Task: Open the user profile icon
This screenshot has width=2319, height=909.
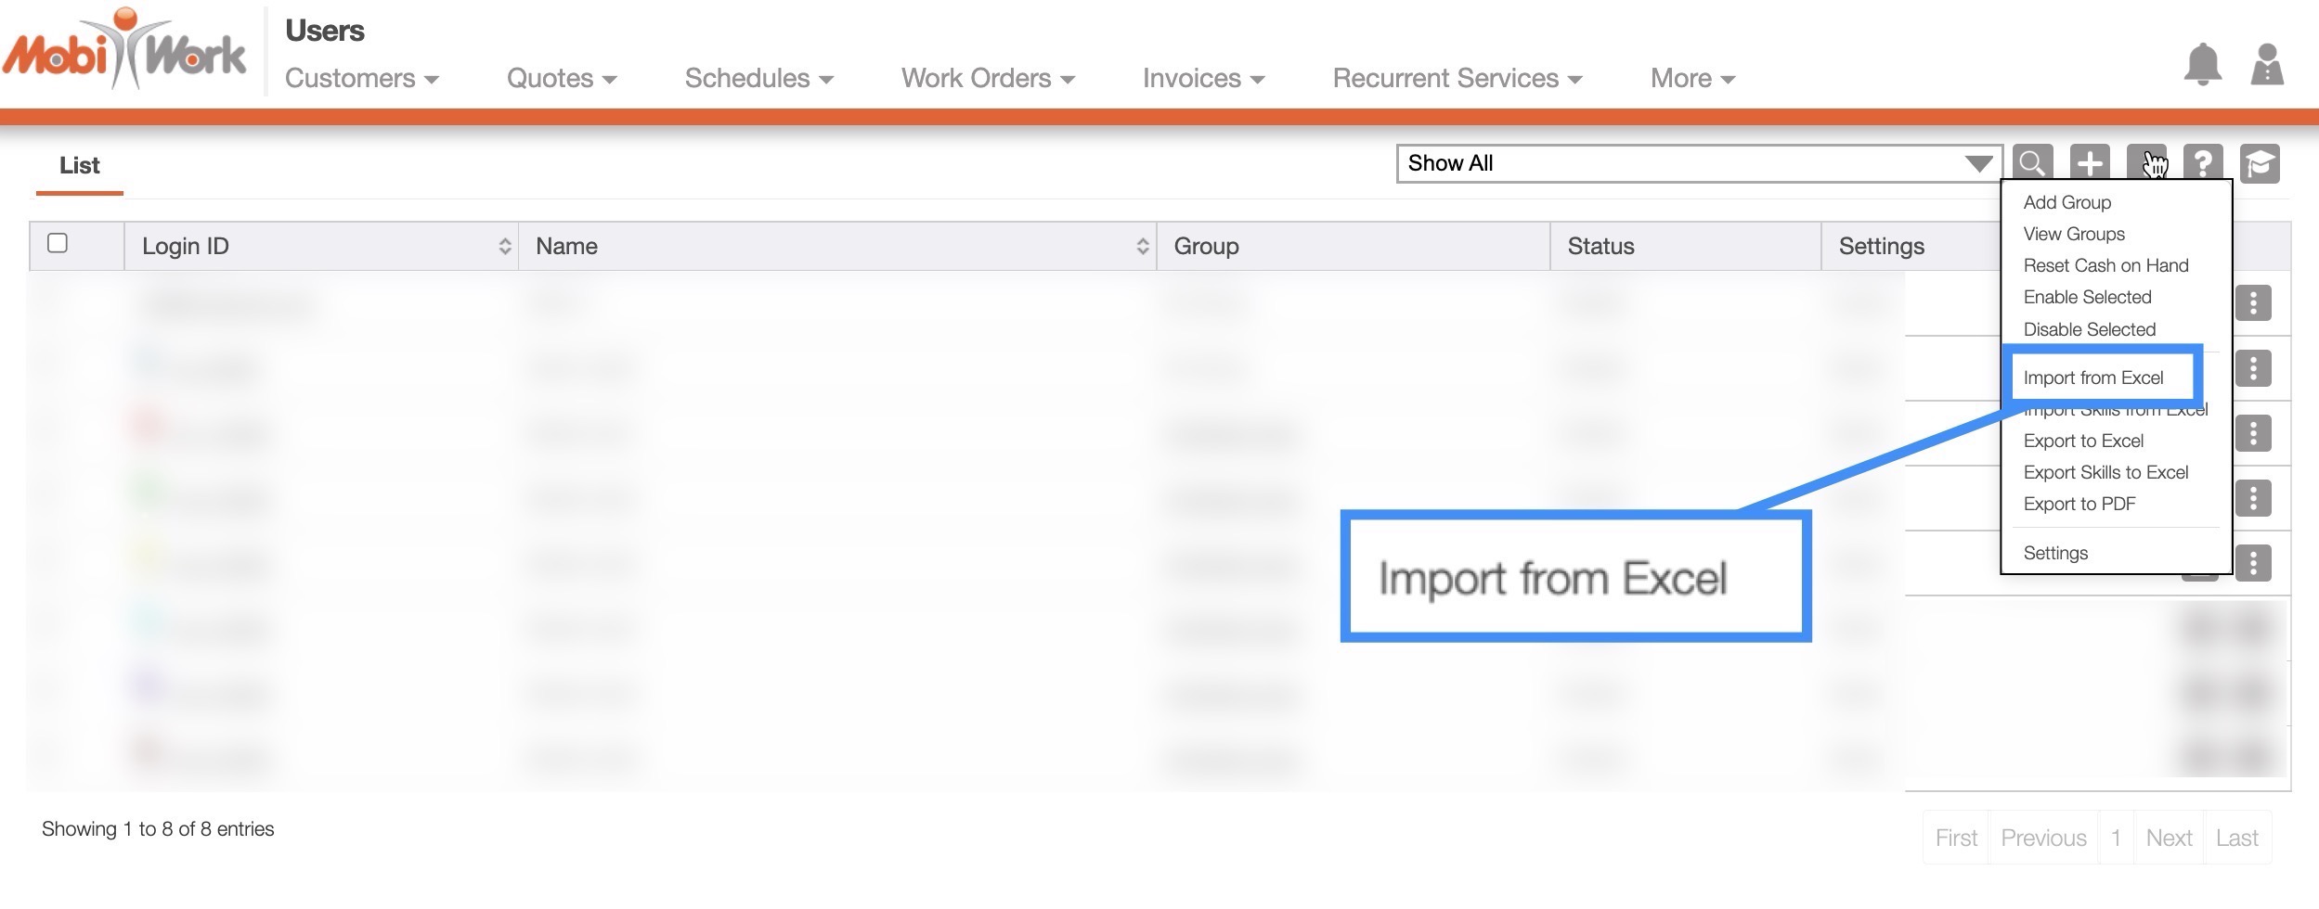Action: click(x=2267, y=65)
